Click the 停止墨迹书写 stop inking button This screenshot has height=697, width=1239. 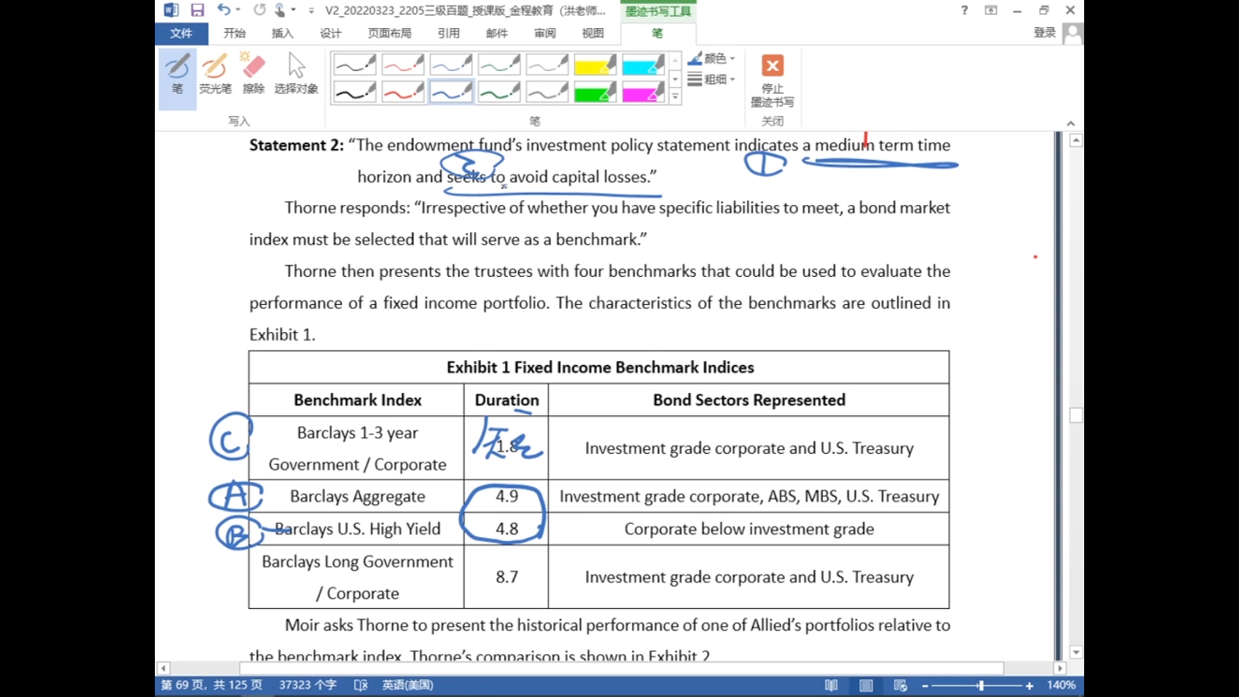[x=772, y=80]
